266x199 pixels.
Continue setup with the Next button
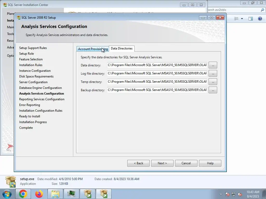pyautogui.click(x=162, y=163)
